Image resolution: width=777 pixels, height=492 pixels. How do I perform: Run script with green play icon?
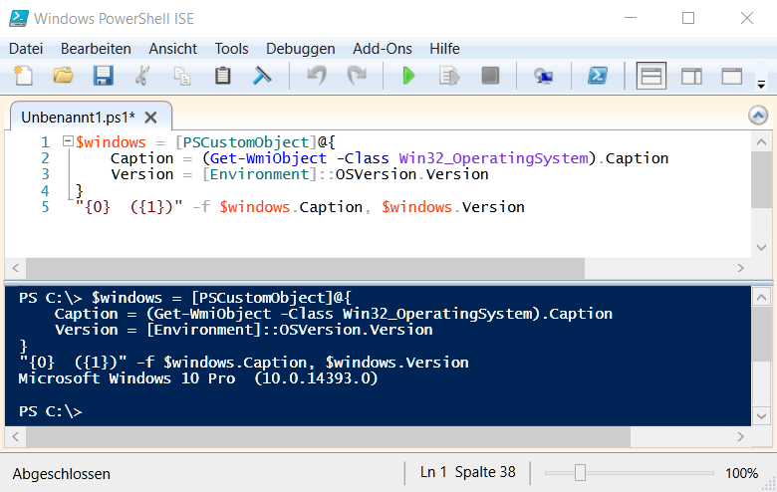coord(408,76)
